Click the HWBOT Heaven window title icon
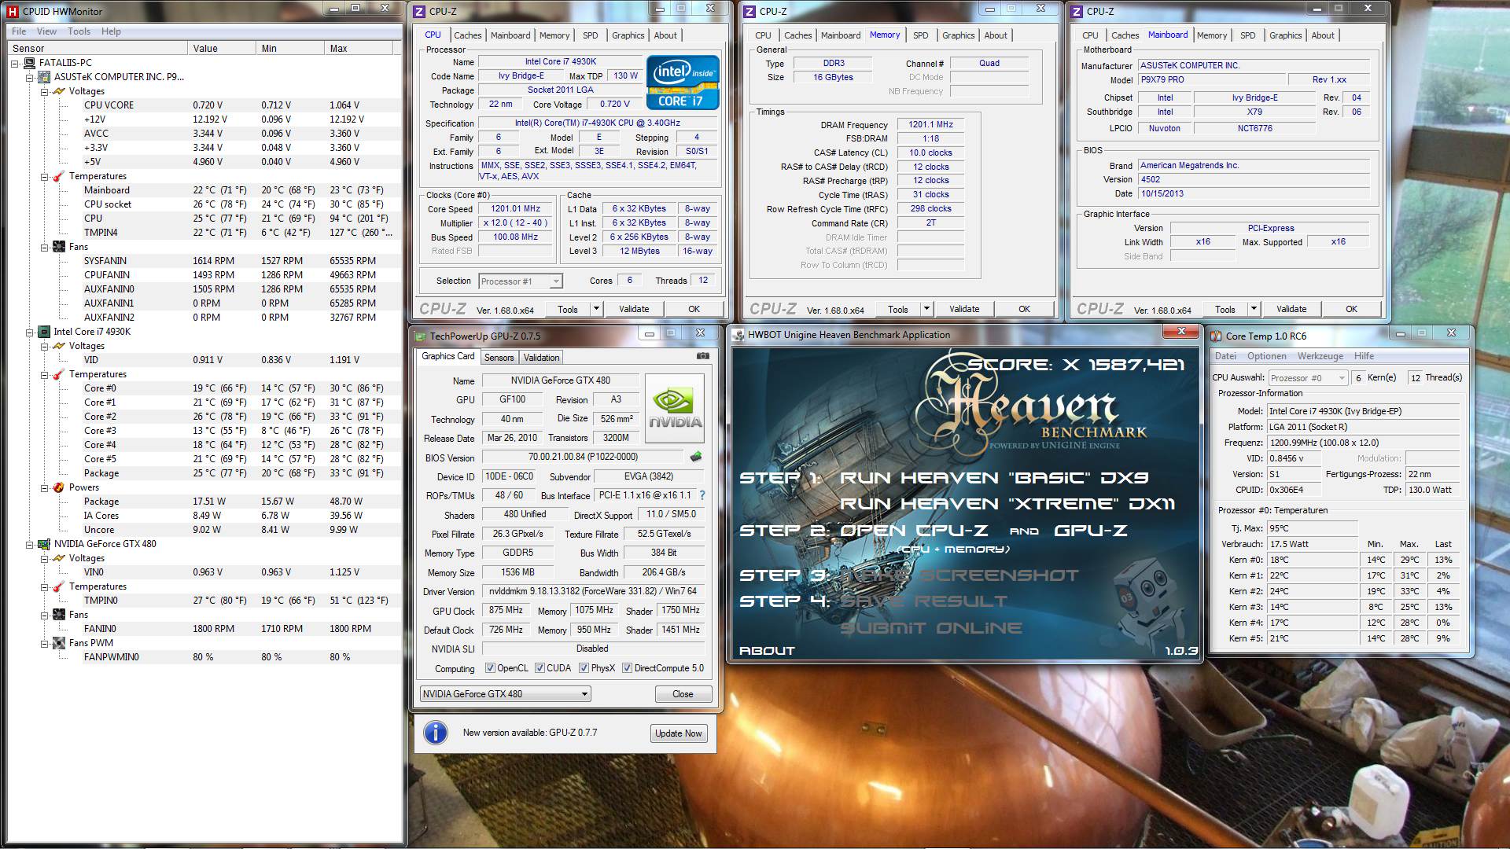Screen dimensions: 1510x849 tap(738, 335)
